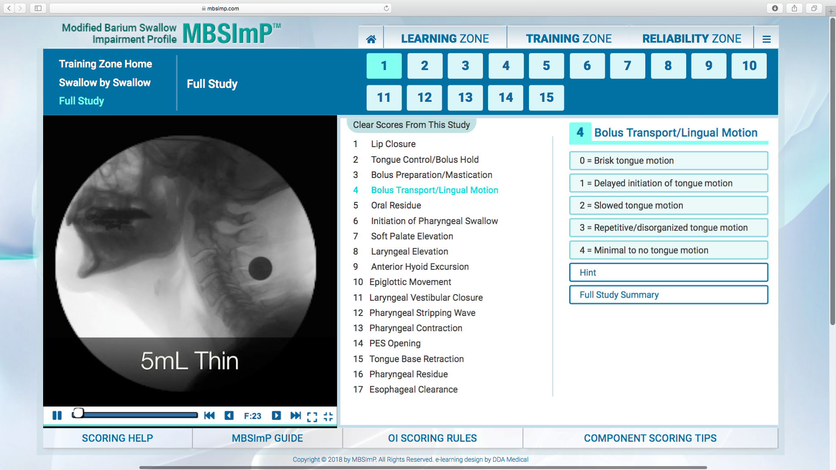Image resolution: width=836 pixels, height=470 pixels.
Task: Select study number 5
Action: [x=546, y=66]
